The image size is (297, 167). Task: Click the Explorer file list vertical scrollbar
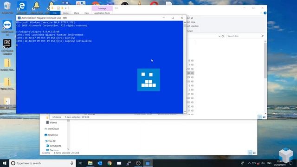pyautogui.click(x=265, y=60)
